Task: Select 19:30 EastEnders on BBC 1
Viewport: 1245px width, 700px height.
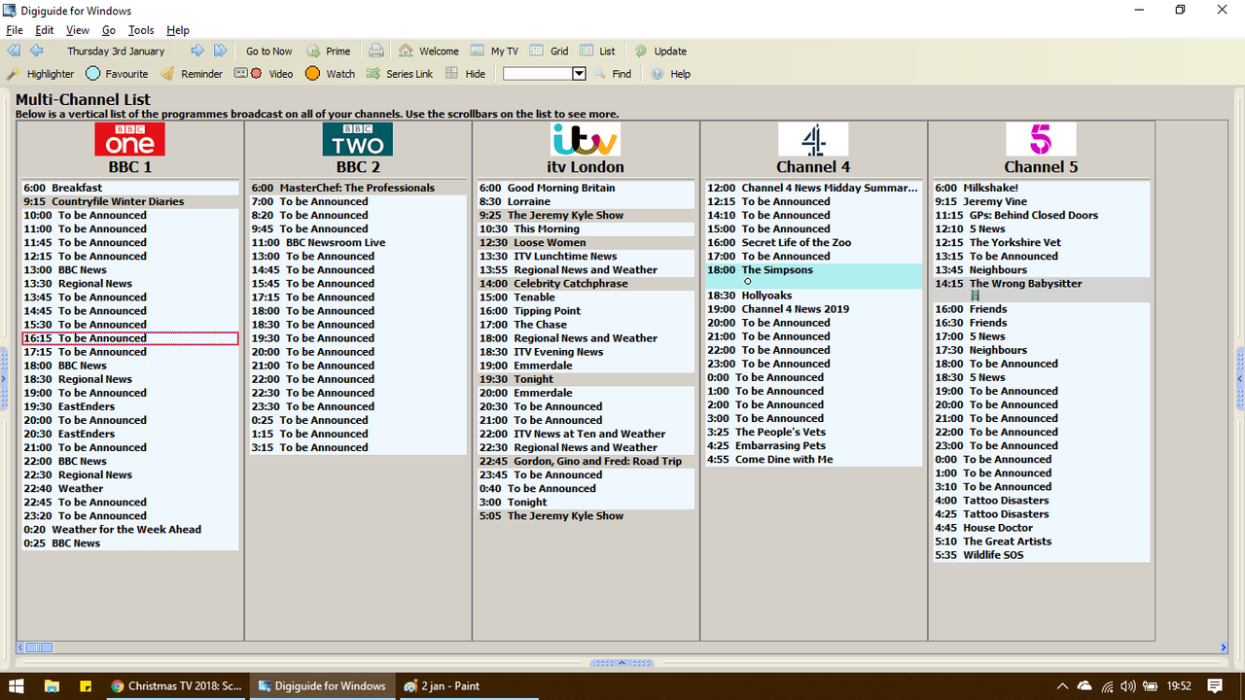Action: point(130,406)
